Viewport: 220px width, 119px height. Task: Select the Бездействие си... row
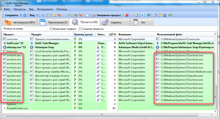pos(108,108)
